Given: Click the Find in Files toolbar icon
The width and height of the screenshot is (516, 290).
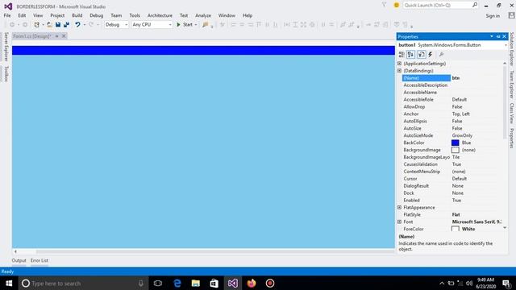Looking at the screenshot, I should (206, 25).
